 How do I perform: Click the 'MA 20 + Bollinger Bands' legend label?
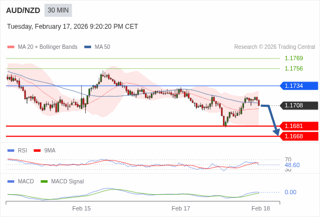[x=48, y=47]
